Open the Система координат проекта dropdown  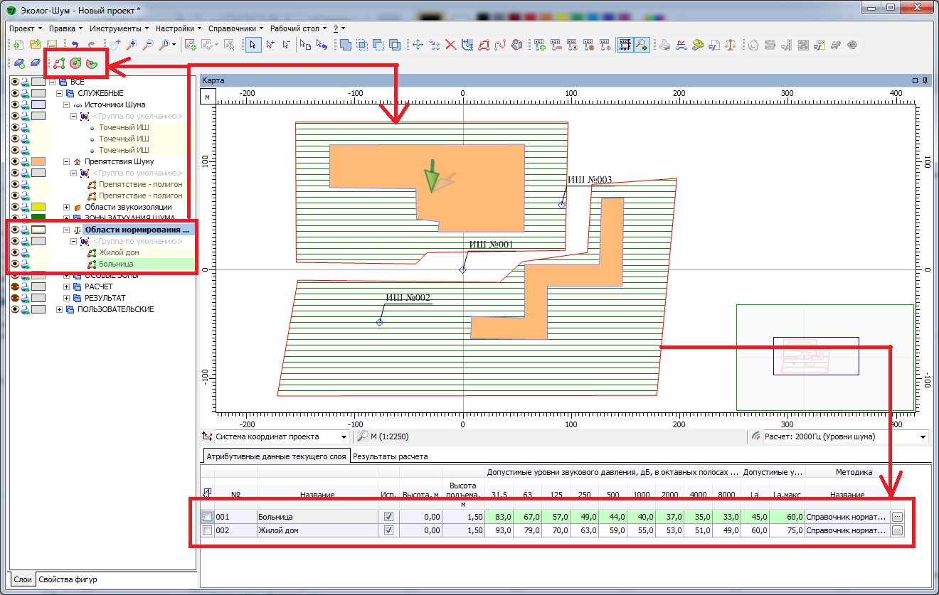344,436
